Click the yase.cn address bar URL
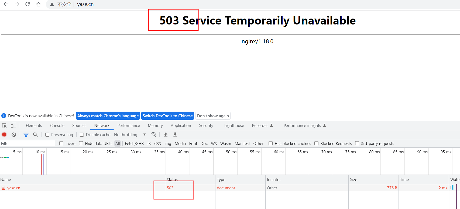 pos(85,4)
